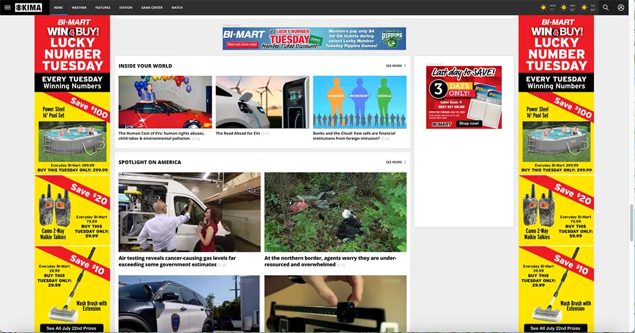
Task: Click the Spotlight on America See More arrow
Action: (405, 162)
